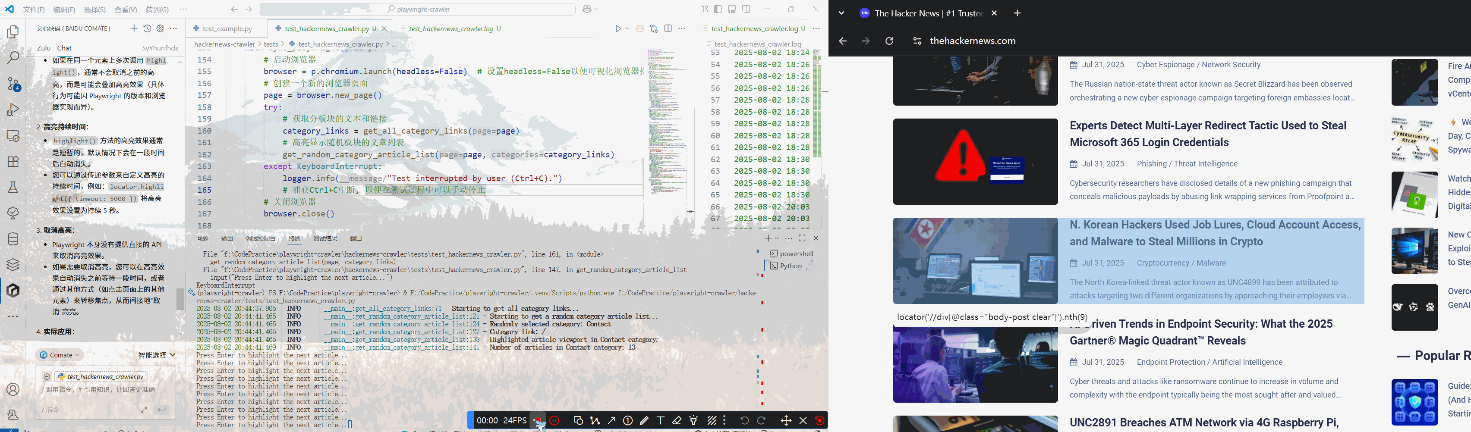Open browser tab search dropdown arrow
This screenshot has height=432, width=1471.
841,13
